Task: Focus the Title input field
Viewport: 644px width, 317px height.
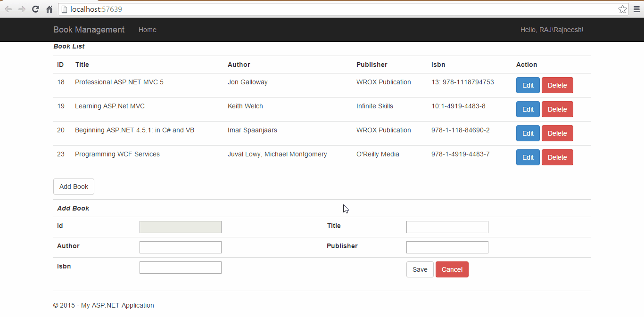Action: (x=447, y=227)
